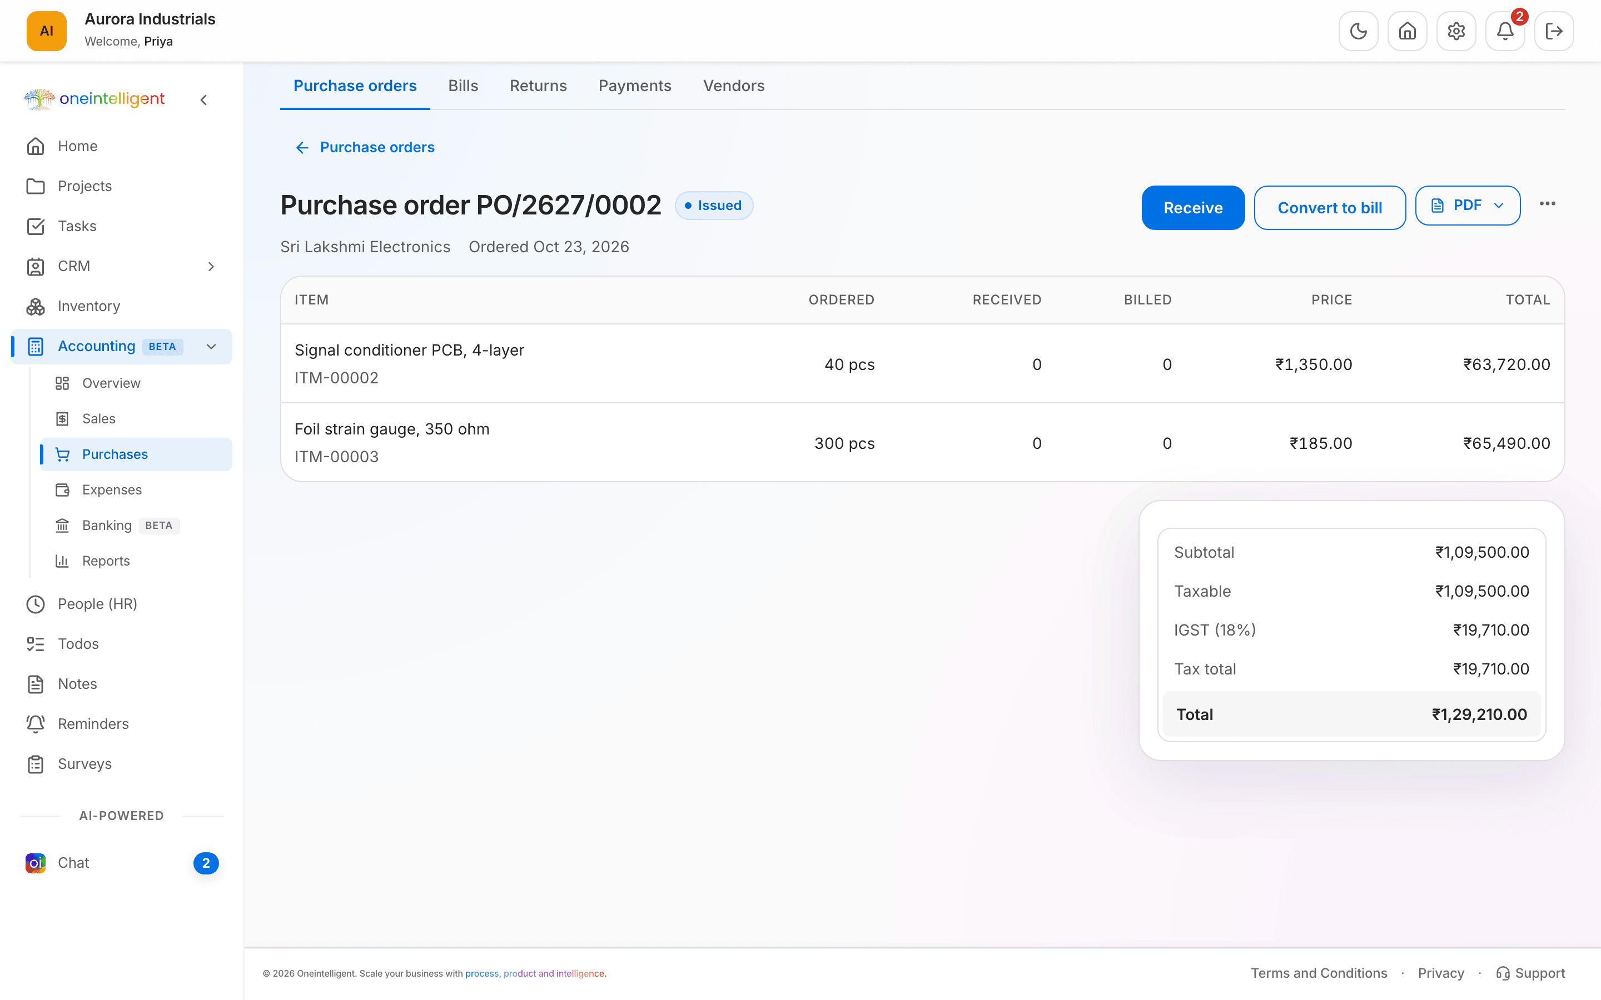Open Notes in sidebar
Image resolution: width=1601 pixels, height=1000 pixels.
pos(122,684)
